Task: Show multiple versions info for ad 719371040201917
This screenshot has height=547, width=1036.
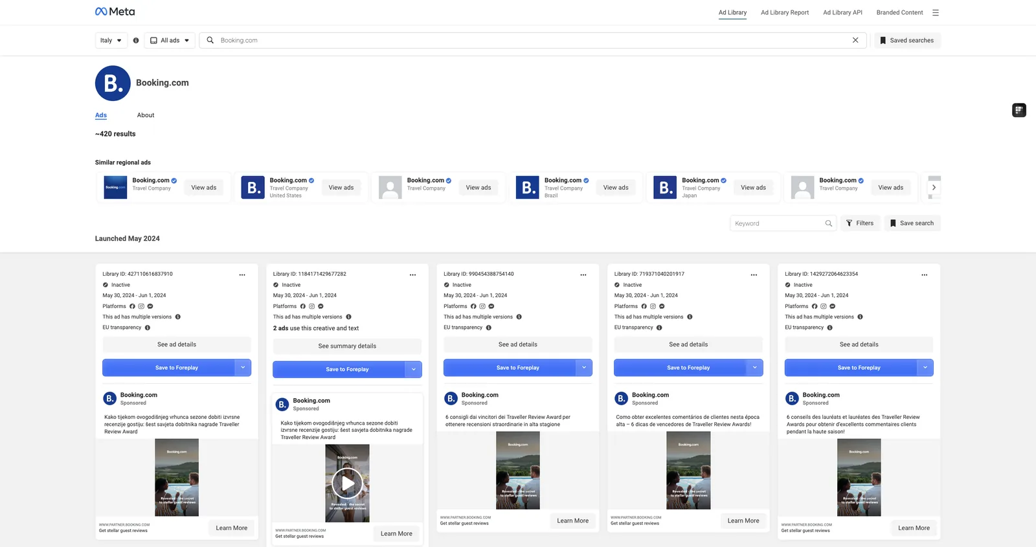Action: pos(690,317)
